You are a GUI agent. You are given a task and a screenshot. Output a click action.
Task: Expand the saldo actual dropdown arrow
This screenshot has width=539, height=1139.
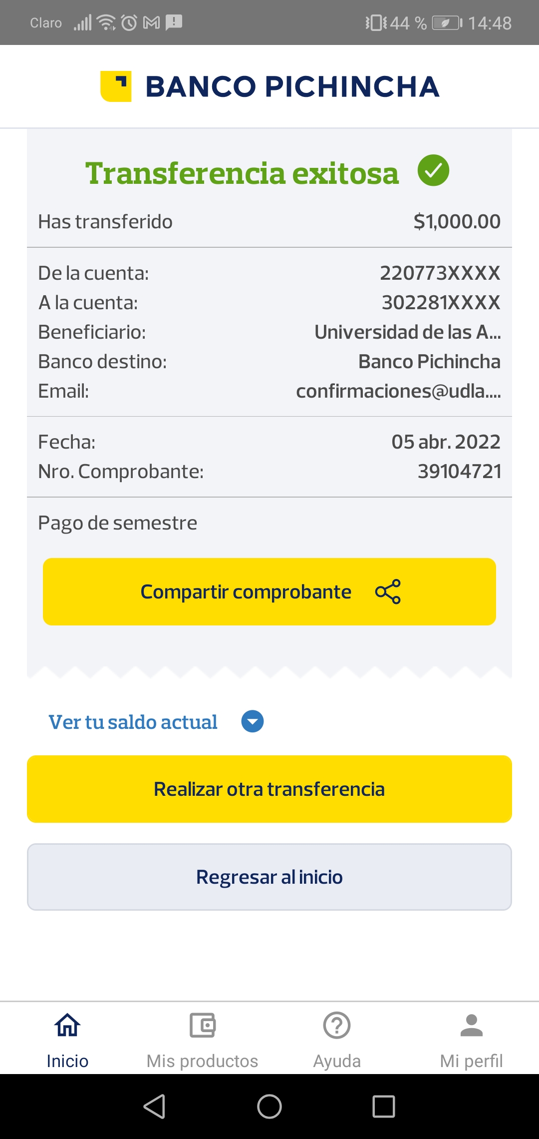pyautogui.click(x=253, y=721)
